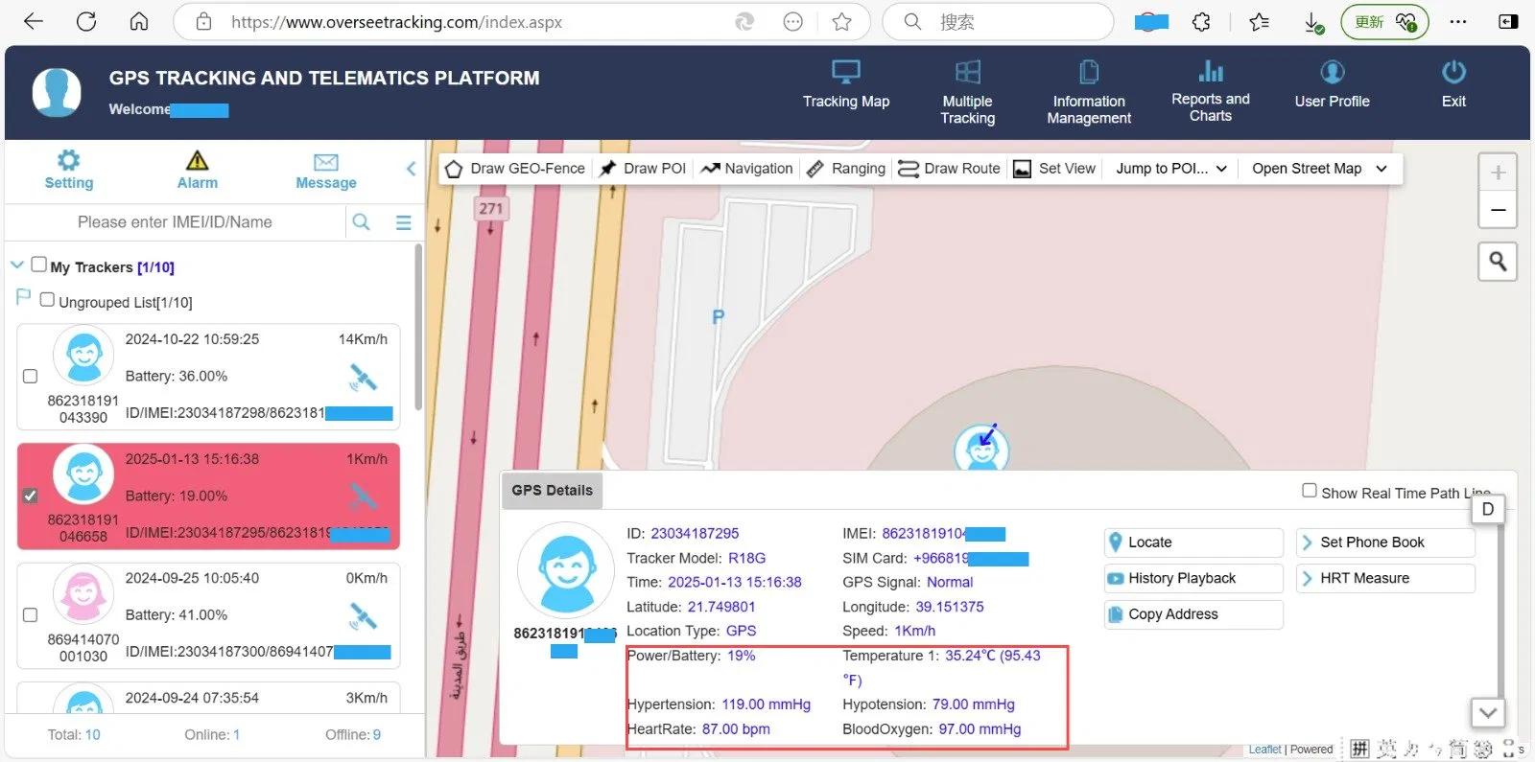Open the Jump to POI dropdown
The image size is (1535, 762).
1170,169
